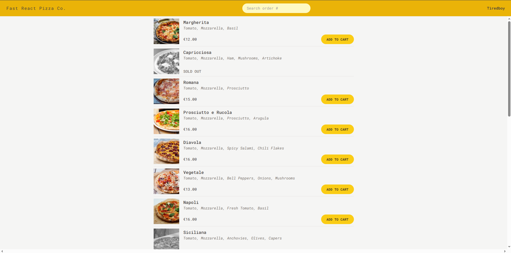Click the Capricciosa pizza image
The image size is (511, 253).
click(166, 61)
